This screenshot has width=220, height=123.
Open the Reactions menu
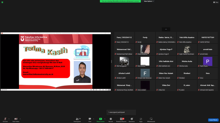pyautogui.click(x=132, y=120)
